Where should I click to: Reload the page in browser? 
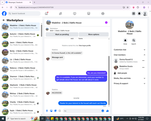[x=11, y=7]
